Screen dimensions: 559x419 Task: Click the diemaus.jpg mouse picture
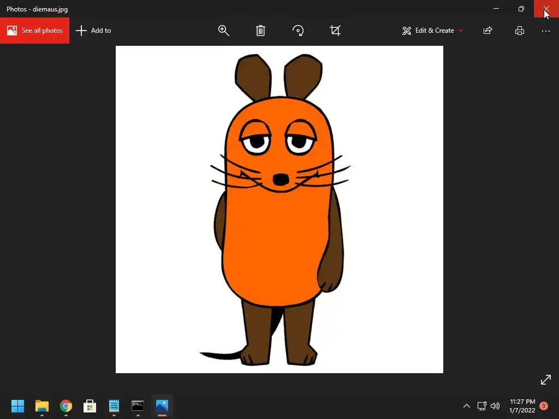279,209
